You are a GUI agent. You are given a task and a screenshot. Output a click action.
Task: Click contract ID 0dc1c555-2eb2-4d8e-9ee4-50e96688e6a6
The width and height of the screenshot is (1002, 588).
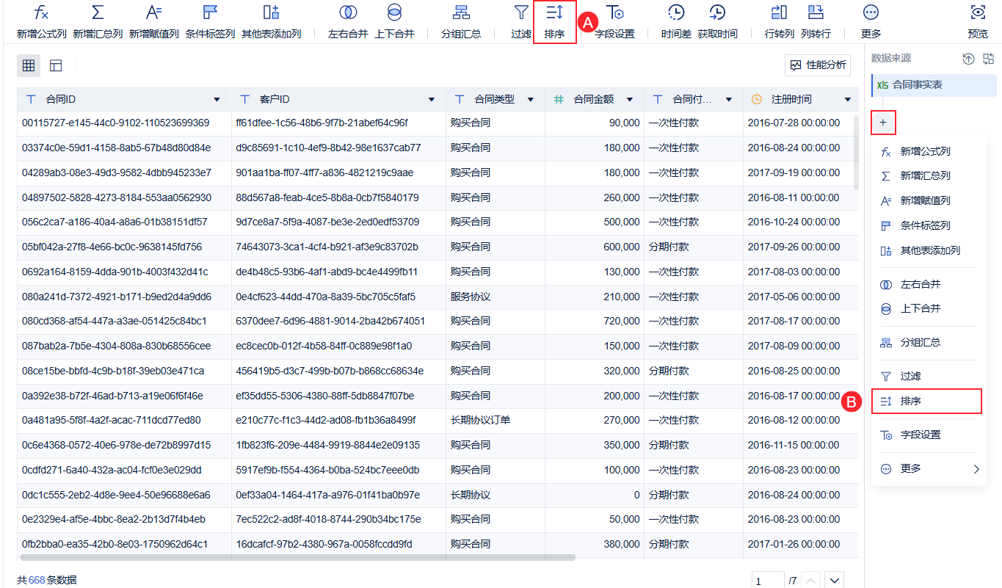click(125, 495)
